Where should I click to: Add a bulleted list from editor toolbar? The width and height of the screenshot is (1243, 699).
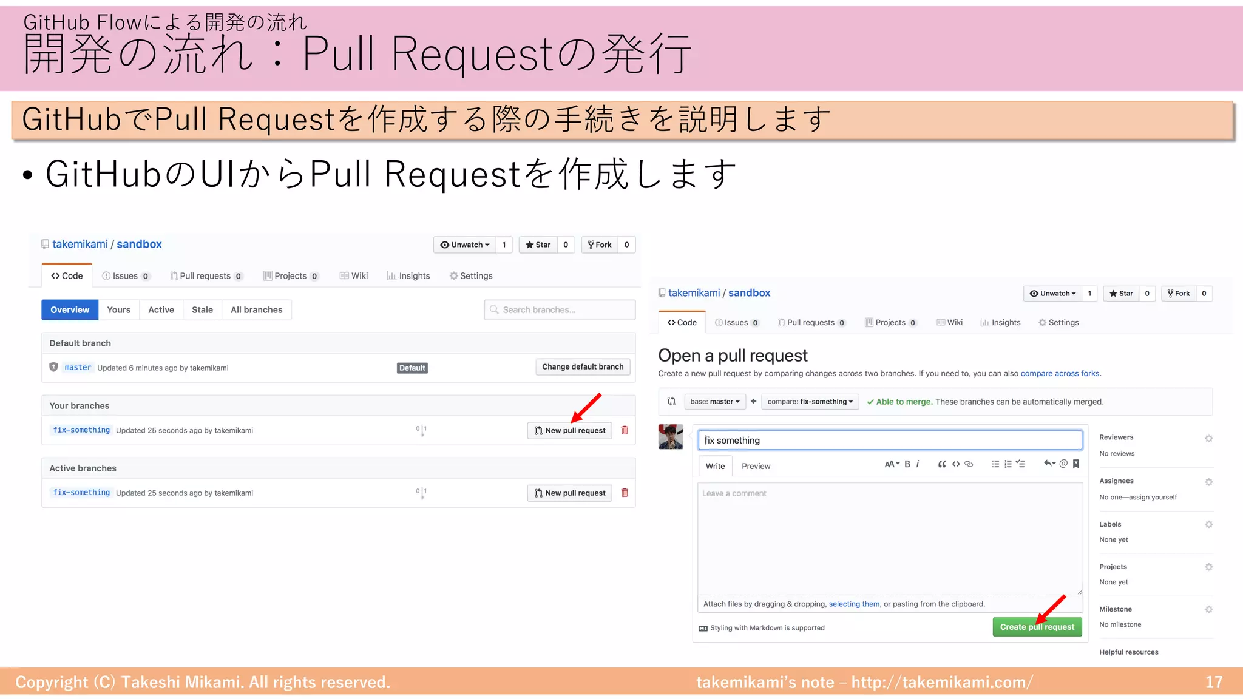click(x=995, y=464)
